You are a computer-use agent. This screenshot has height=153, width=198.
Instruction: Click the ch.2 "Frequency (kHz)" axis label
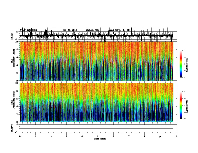(13, 99)
